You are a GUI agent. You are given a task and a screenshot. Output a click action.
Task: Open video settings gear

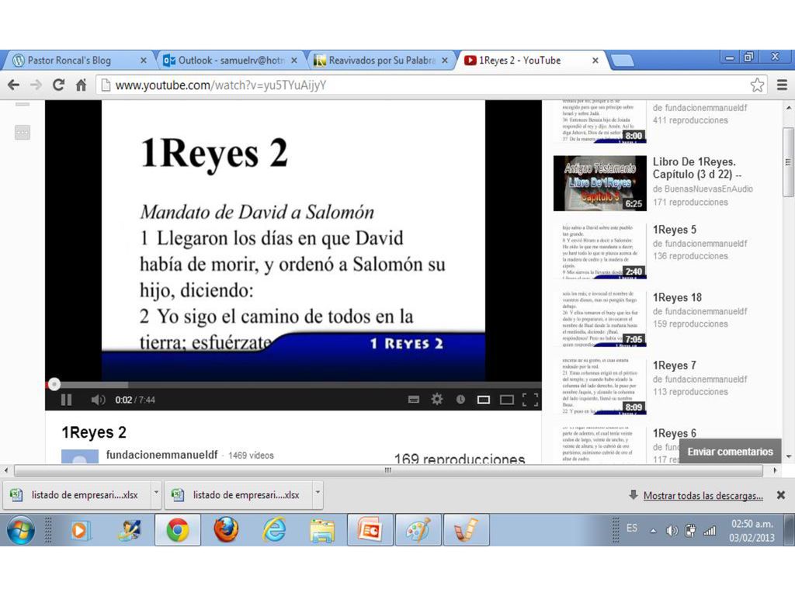click(x=436, y=400)
